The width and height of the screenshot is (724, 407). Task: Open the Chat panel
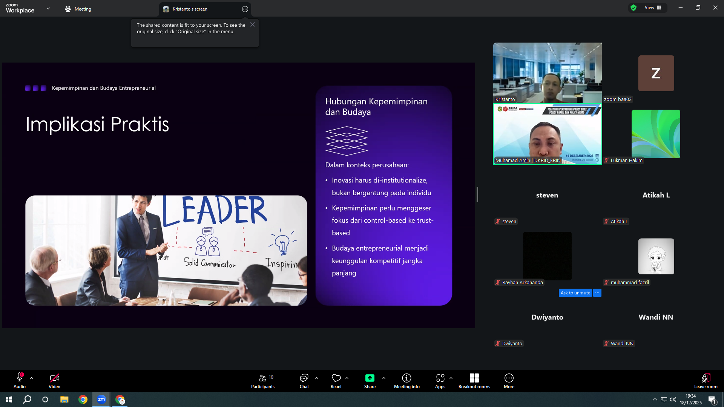pyautogui.click(x=304, y=381)
